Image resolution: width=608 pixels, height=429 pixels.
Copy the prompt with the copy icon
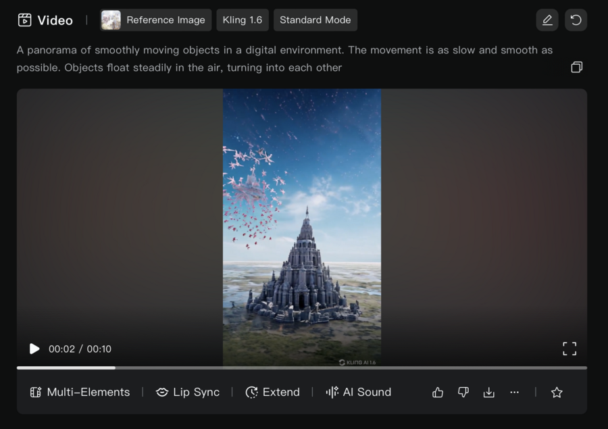click(577, 67)
